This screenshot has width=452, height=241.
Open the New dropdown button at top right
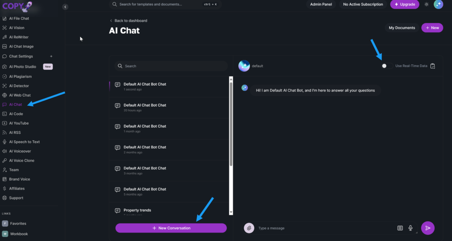click(432, 28)
